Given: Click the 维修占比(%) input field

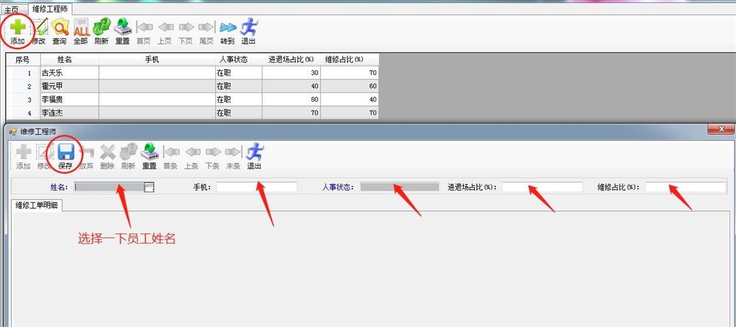Looking at the screenshot, I should pyautogui.click(x=685, y=187).
